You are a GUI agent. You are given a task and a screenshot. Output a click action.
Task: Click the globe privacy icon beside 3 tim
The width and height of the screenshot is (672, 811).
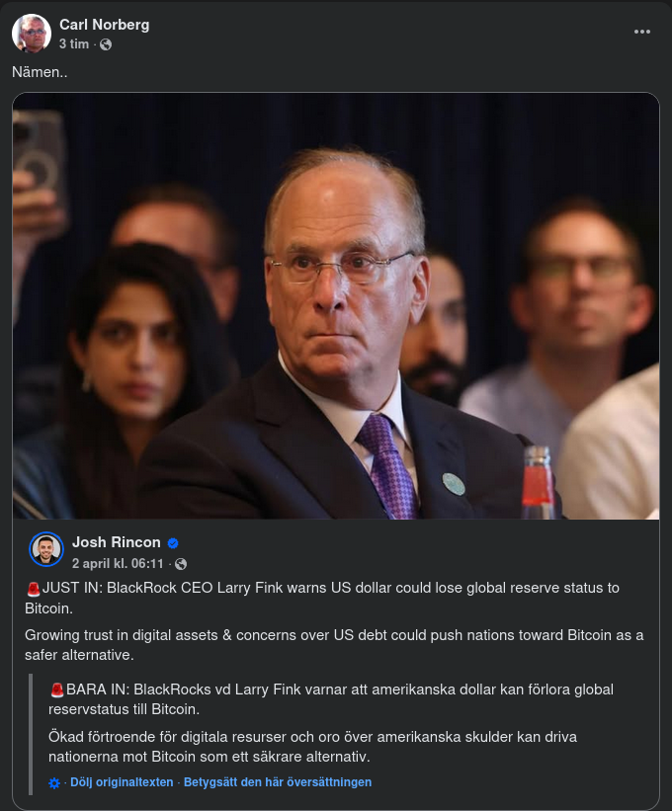[x=106, y=45]
